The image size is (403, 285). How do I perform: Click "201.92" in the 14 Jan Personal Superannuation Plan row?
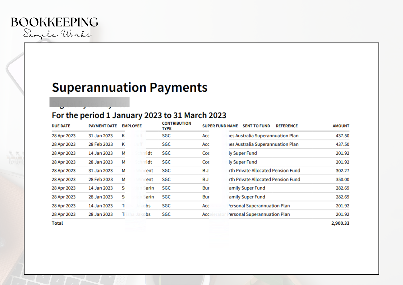pyautogui.click(x=343, y=206)
